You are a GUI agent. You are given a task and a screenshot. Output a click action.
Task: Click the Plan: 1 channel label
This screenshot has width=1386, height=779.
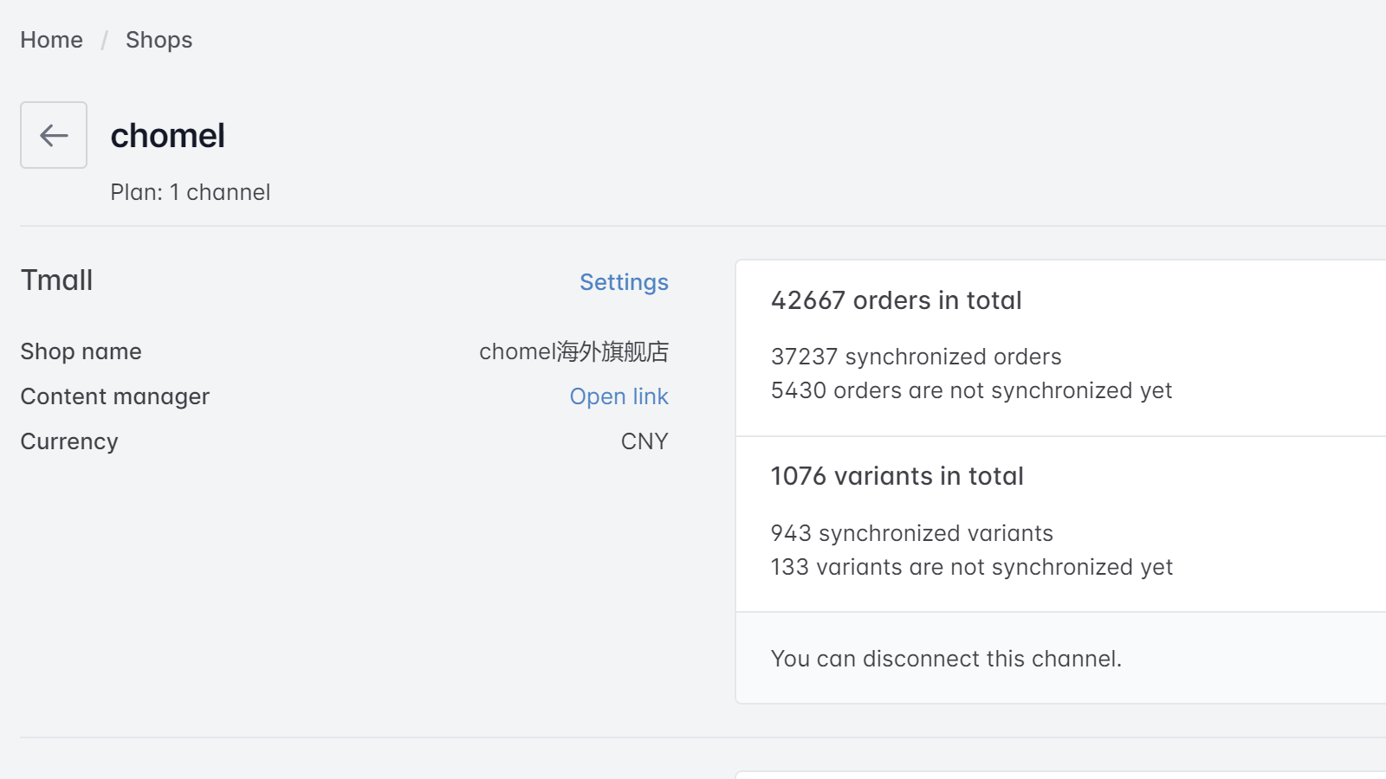(x=190, y=192)
